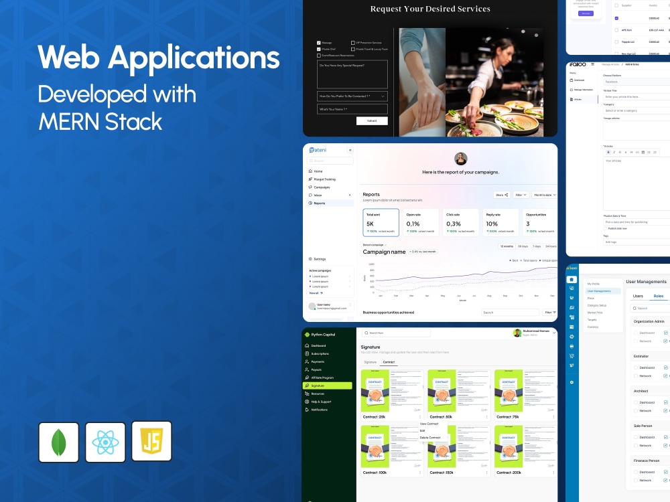670x502 pixels.
Task: Click the Rythm Capital logo
Action: coord(320,335)
